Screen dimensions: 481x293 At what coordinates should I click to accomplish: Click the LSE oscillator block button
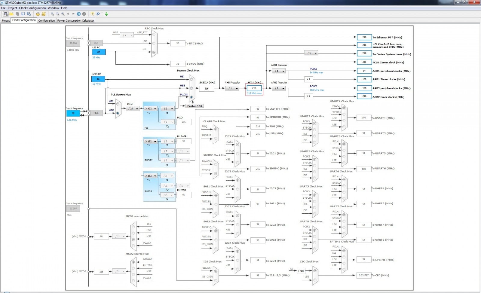tap(96, 43)
